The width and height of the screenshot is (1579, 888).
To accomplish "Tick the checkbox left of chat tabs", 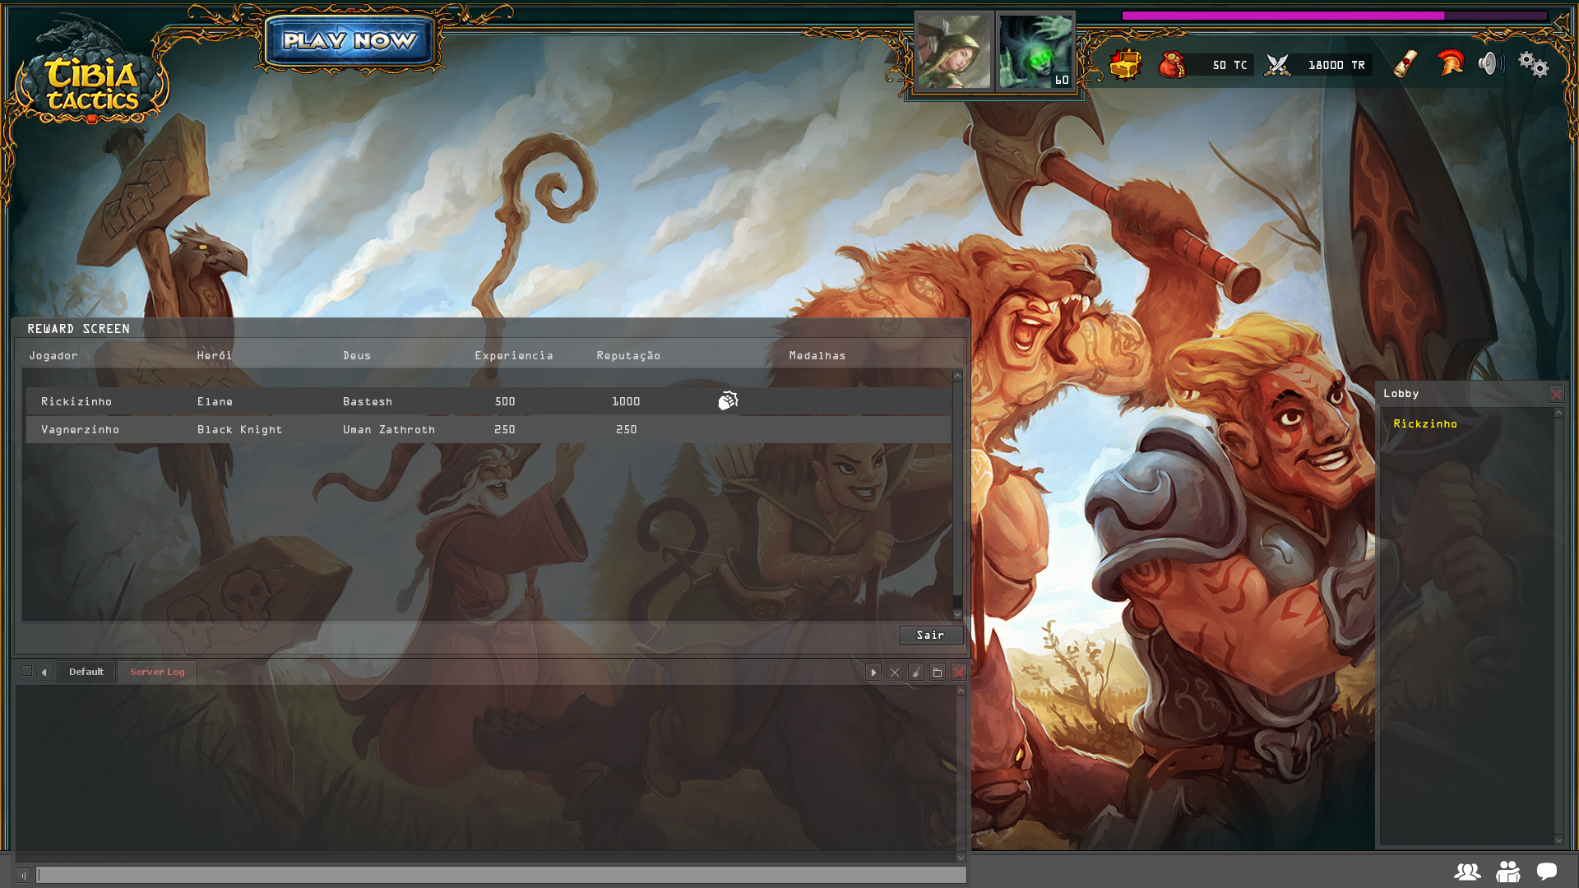I will point(26,671).
